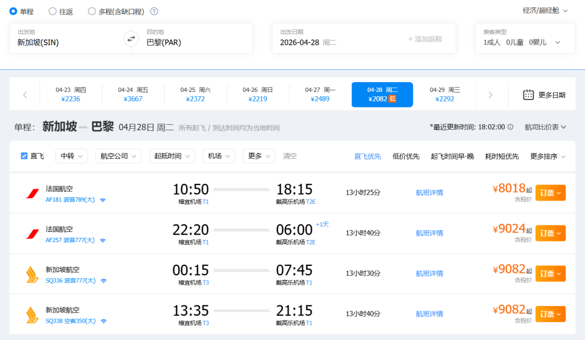Expand the 经济/超经舱 cabin class dropdown
Viewport: 585px width, 340px height.
click(x=545, y=11)
